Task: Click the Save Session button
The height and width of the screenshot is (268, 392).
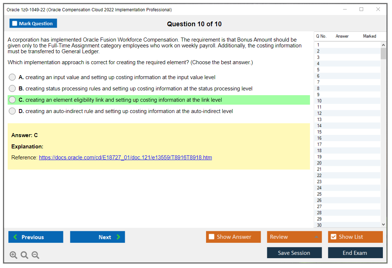Action: pyautogui.click(x=294, y=253)
